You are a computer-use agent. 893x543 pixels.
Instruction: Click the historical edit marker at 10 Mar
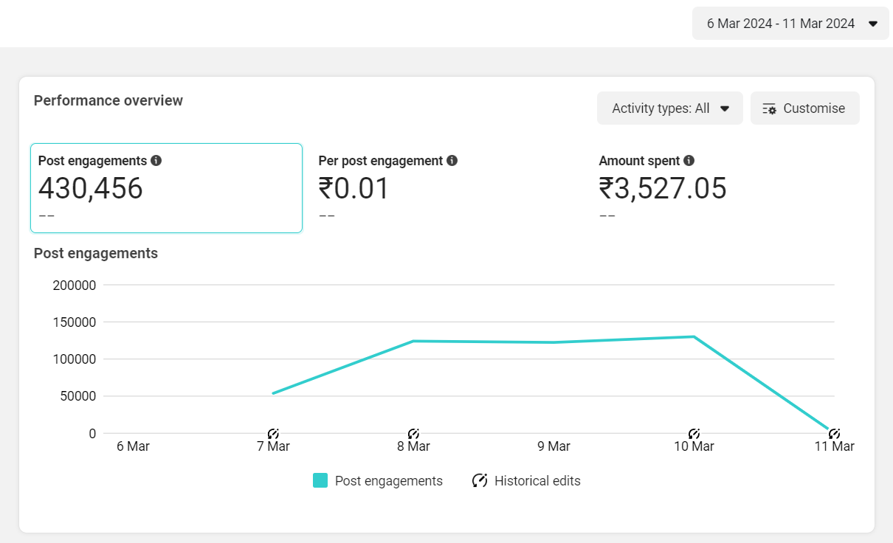click(x=694, y=433)
